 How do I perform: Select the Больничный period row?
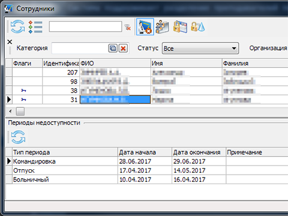click(147, 179)
